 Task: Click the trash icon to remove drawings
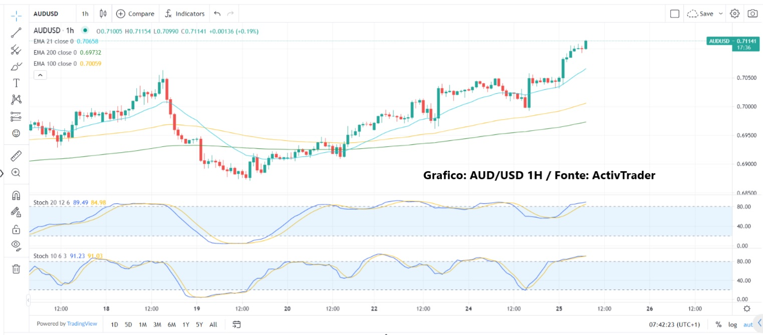[x=16, y=269]
